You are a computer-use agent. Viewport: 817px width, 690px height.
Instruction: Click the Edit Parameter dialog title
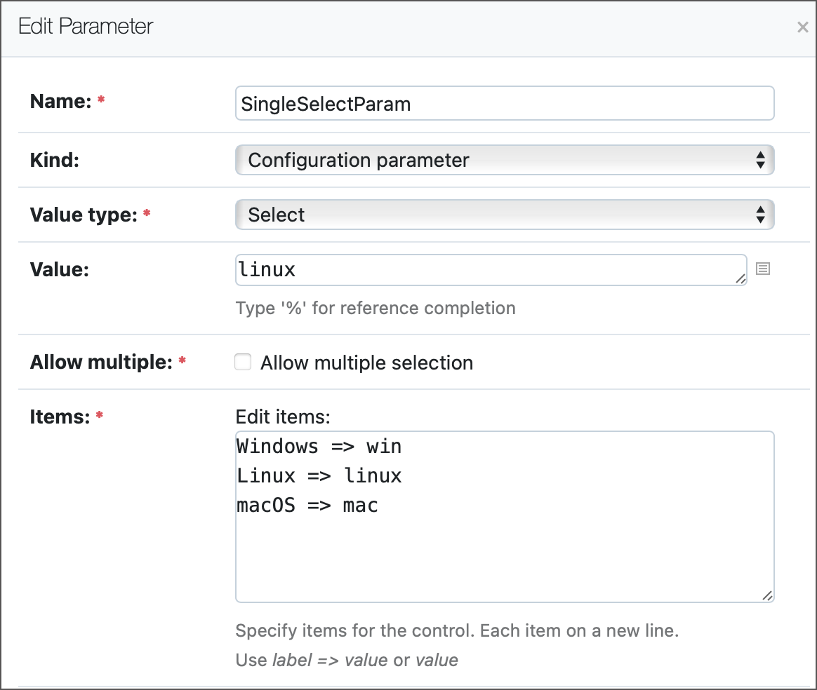tap(86, 26)
